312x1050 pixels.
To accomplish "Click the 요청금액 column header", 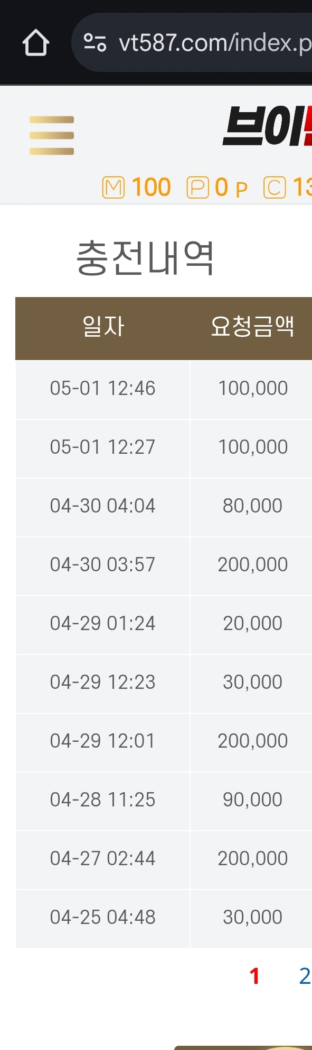I will [252, 326].
